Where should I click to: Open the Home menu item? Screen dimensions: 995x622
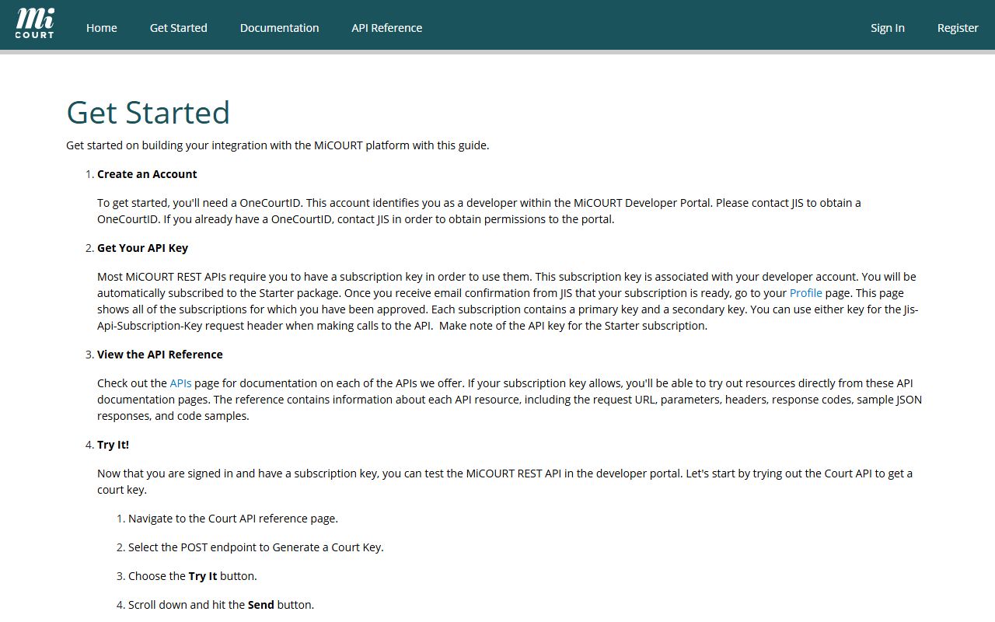102,28
